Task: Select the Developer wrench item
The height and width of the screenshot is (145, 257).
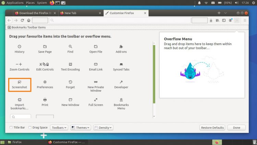Action: (x=121, y=85)
